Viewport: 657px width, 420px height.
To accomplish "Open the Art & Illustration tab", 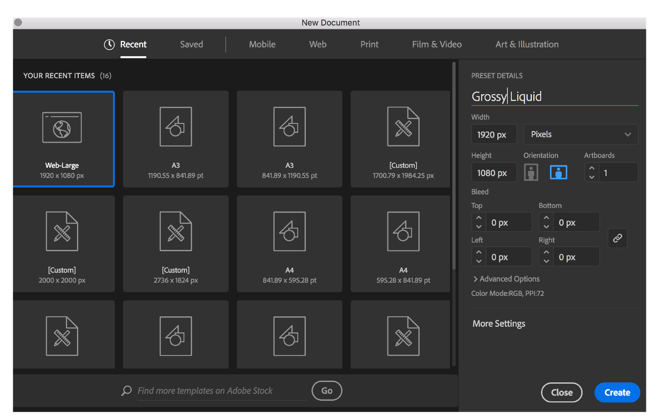I will tap(527, 45).
